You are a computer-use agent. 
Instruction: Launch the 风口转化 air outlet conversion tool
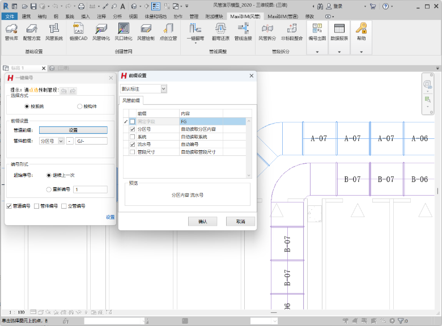point(123,31)
